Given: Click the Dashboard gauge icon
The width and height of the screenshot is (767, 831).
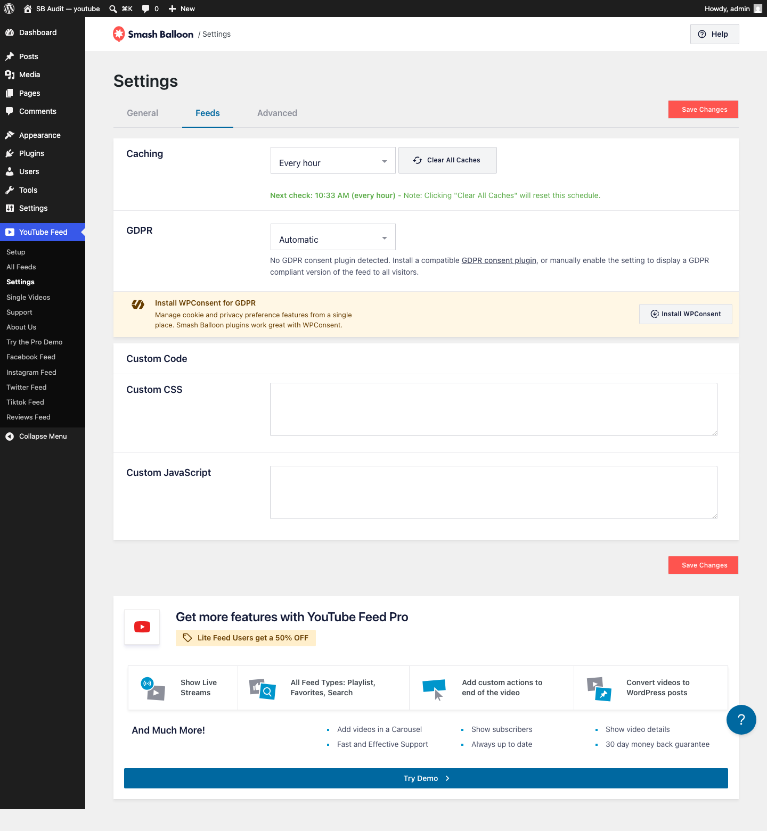Looking at the screenshot, I should click(x=10, y=32).
